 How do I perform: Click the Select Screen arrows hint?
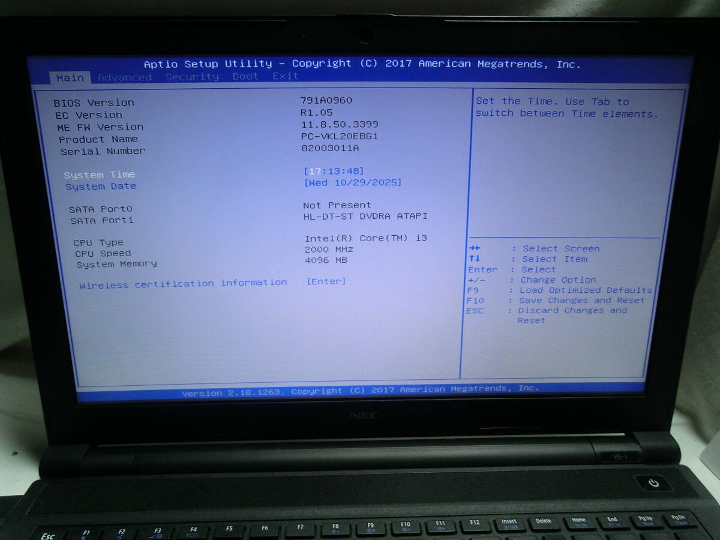pos(534,248)
